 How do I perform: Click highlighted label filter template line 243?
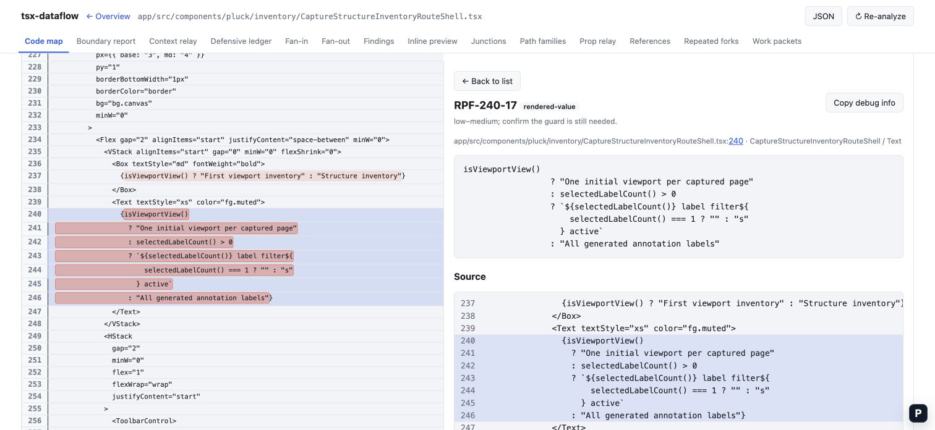[174, 256]
